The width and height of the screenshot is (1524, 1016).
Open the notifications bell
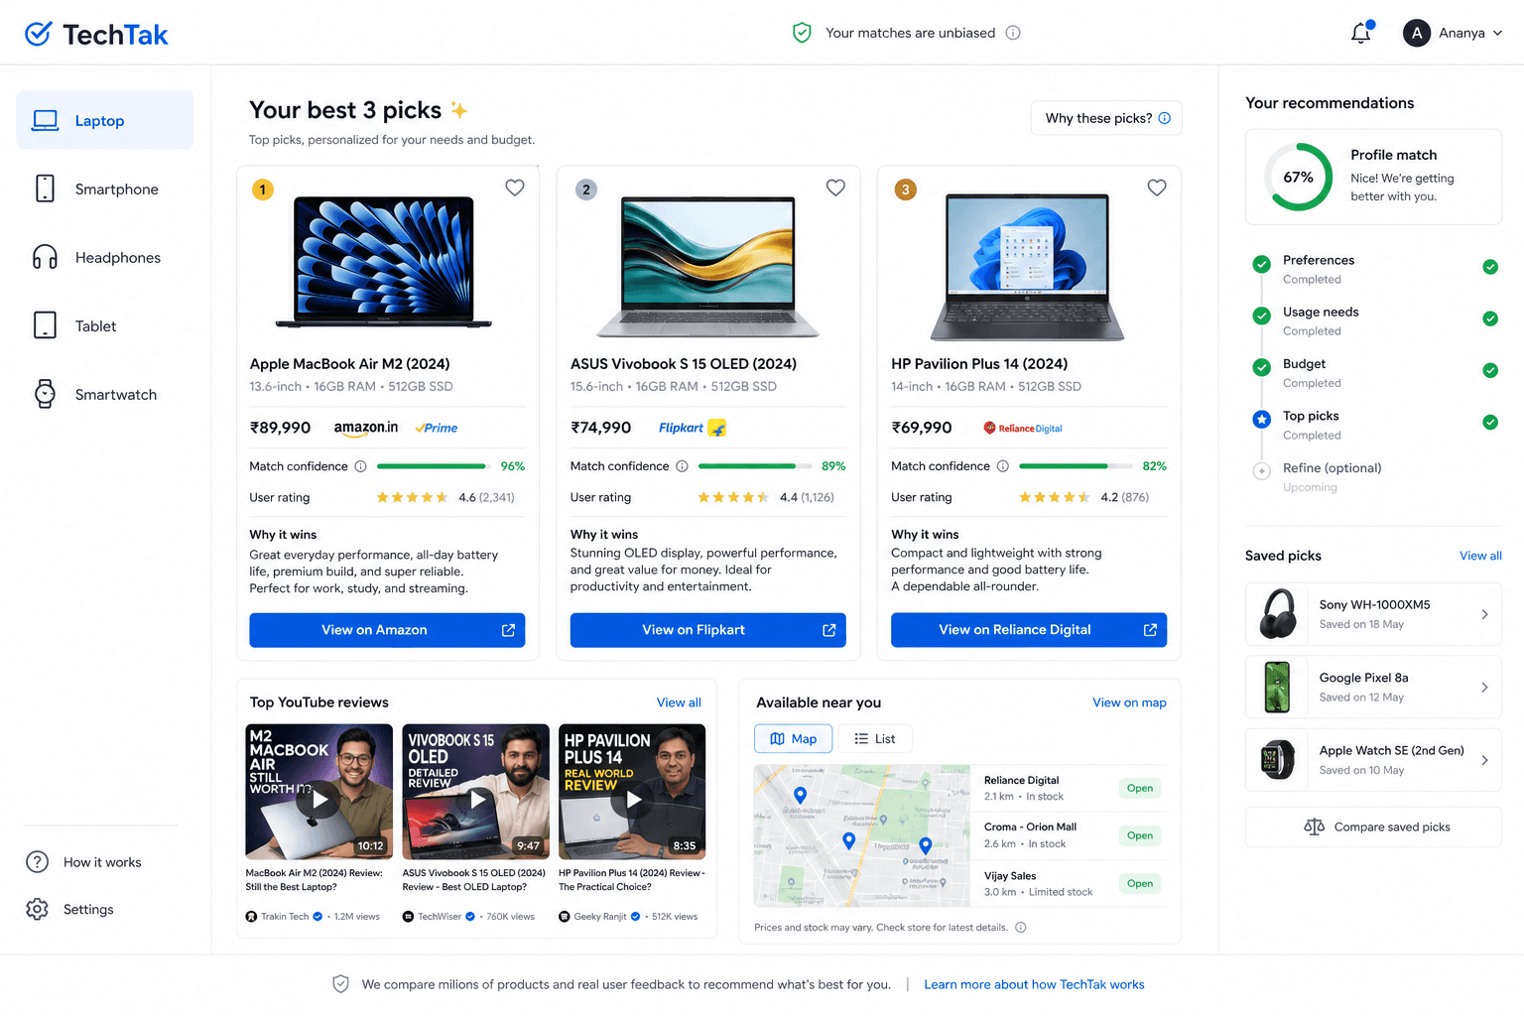point(1361,33)
